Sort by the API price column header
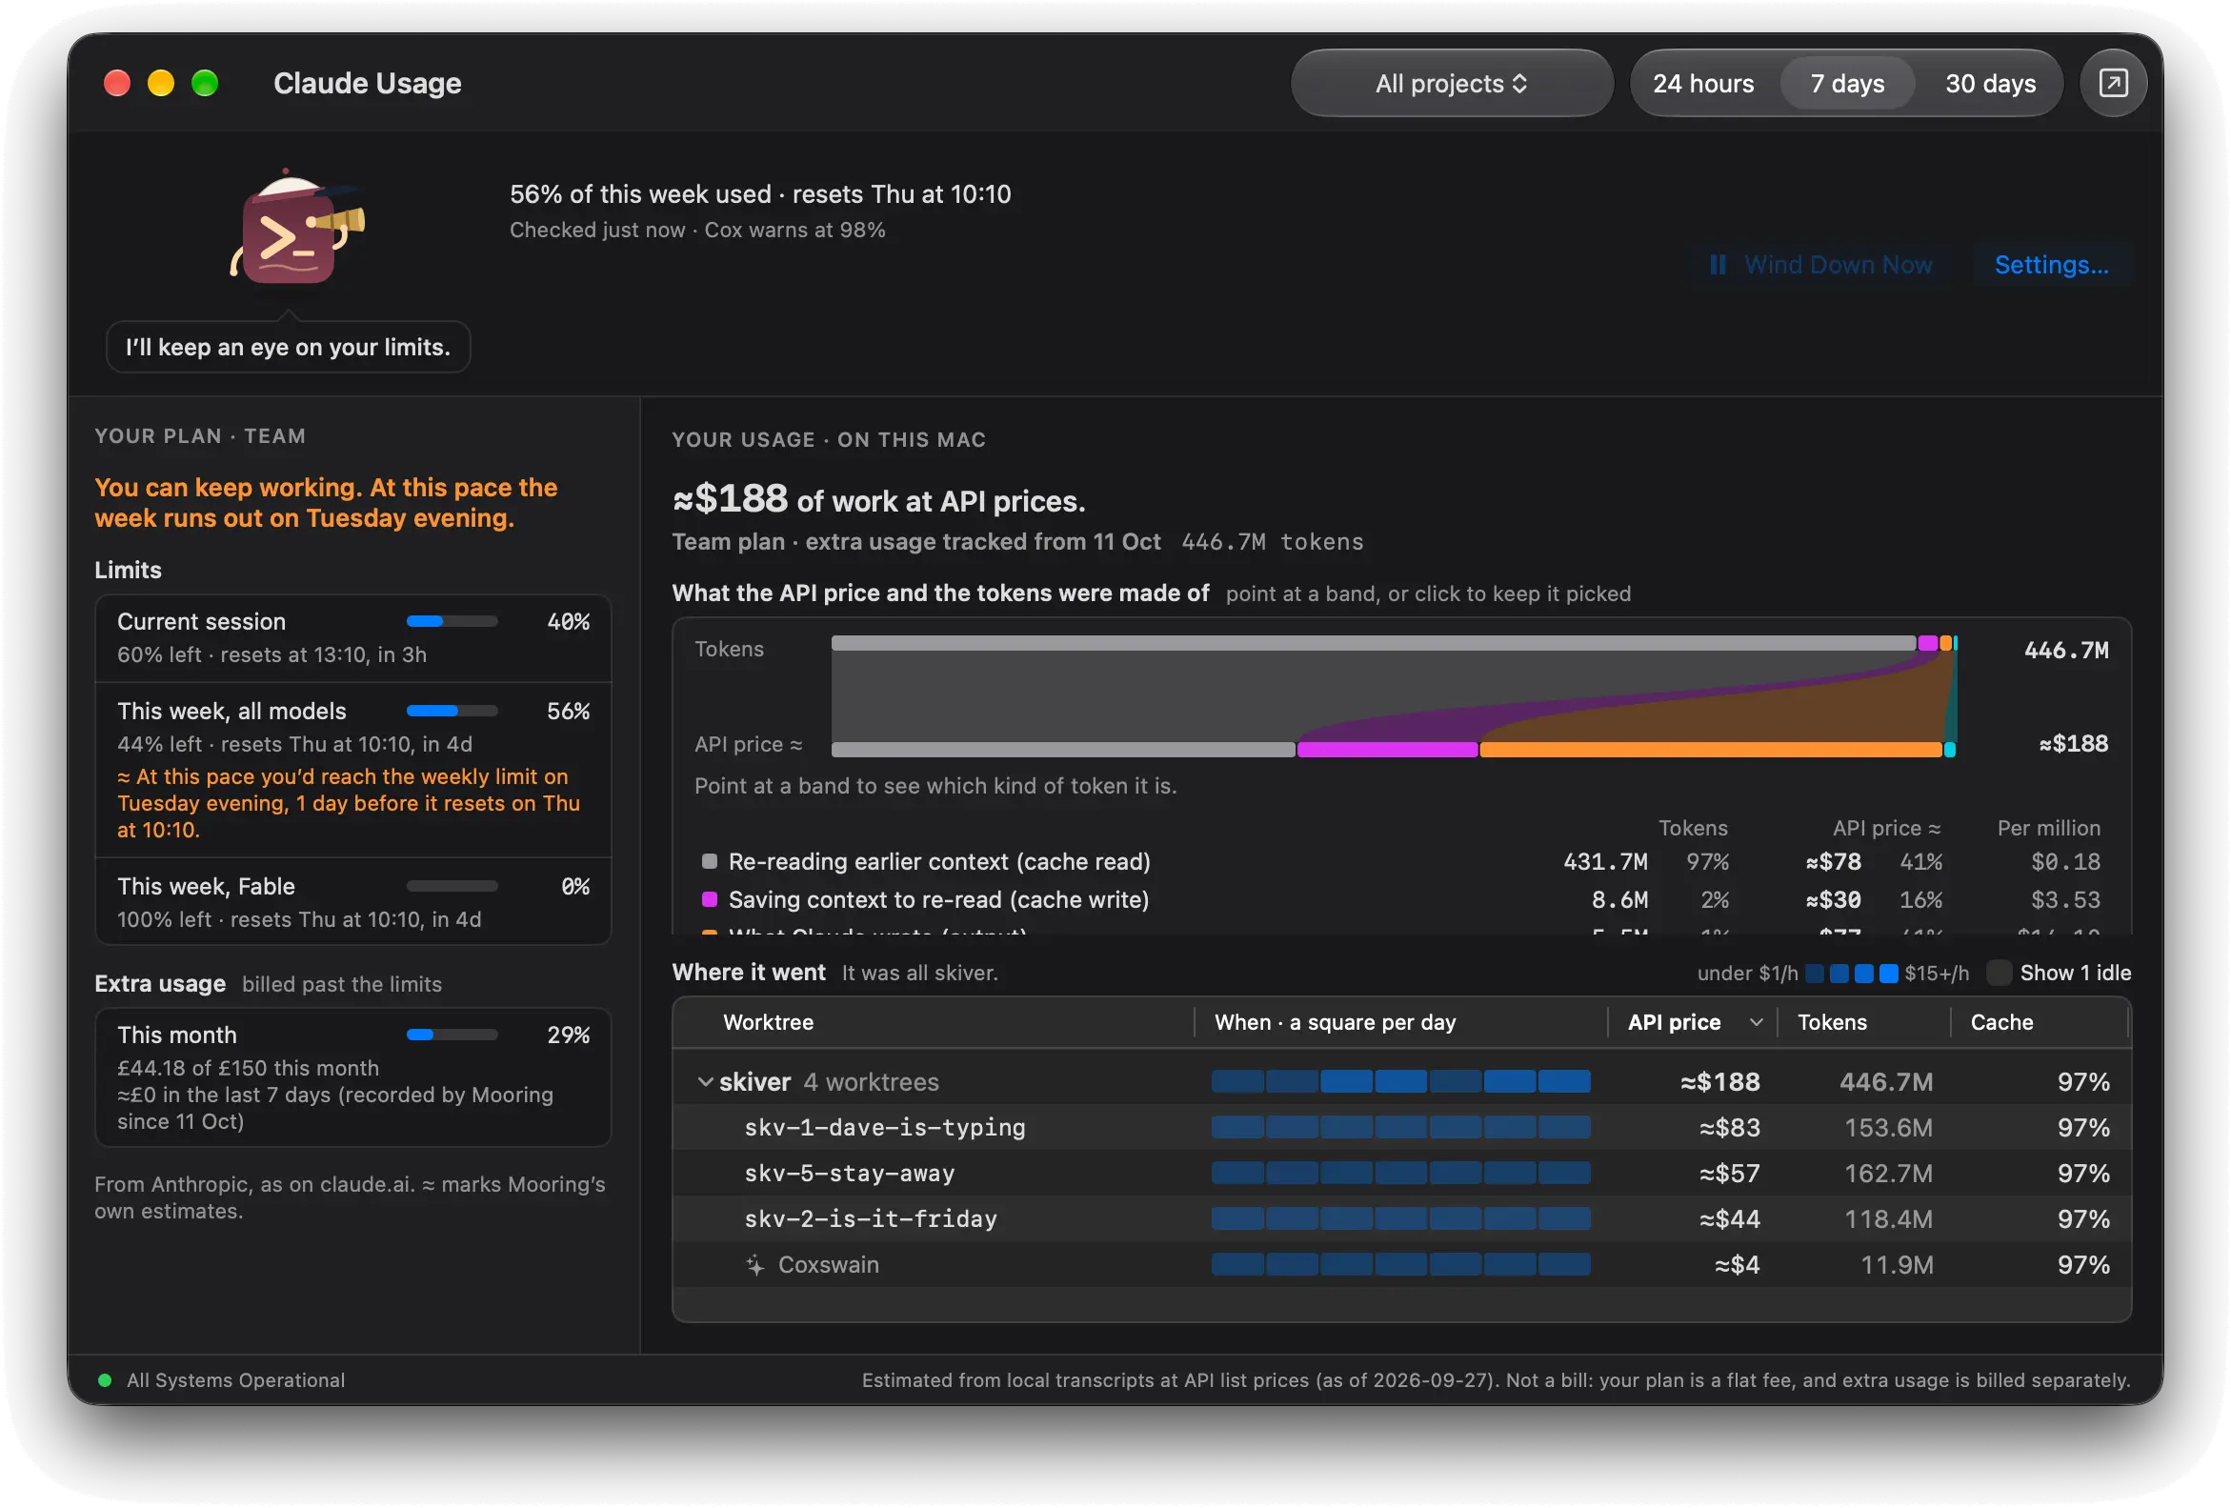 tap(1694, 1022)
